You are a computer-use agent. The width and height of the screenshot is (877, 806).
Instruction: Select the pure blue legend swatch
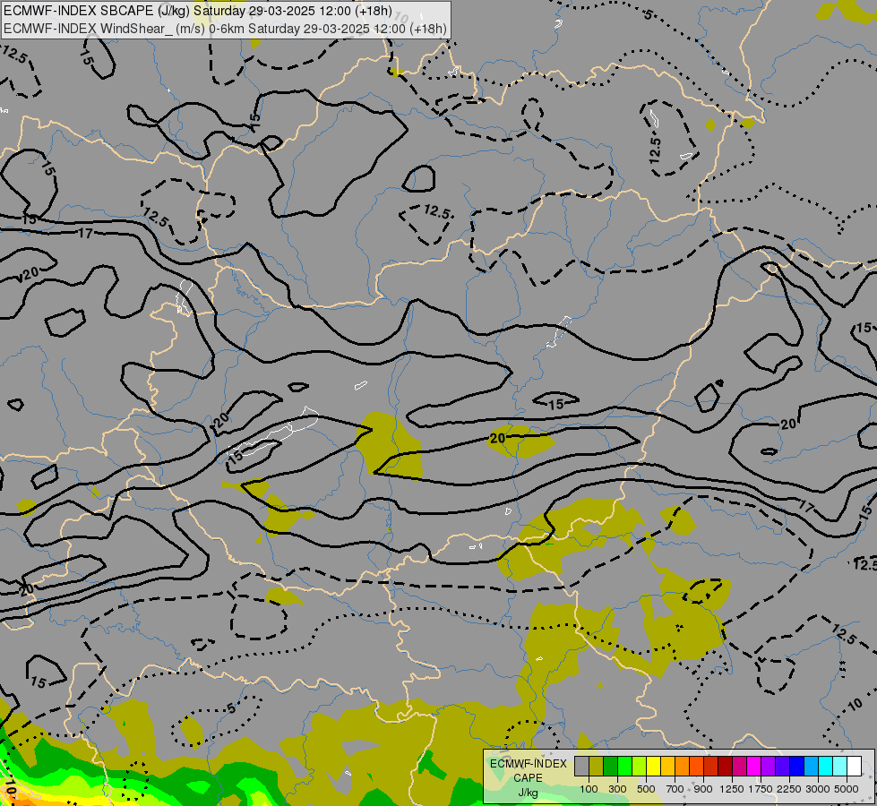click(x=797, y=767)
